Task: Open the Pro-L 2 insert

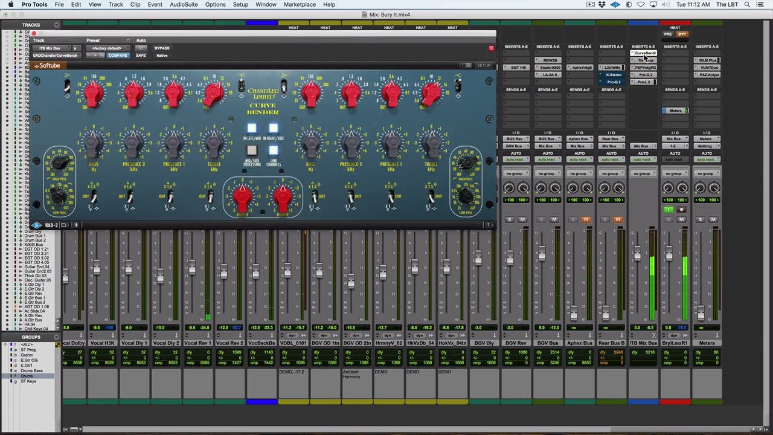Action: (x=643, y=82)
